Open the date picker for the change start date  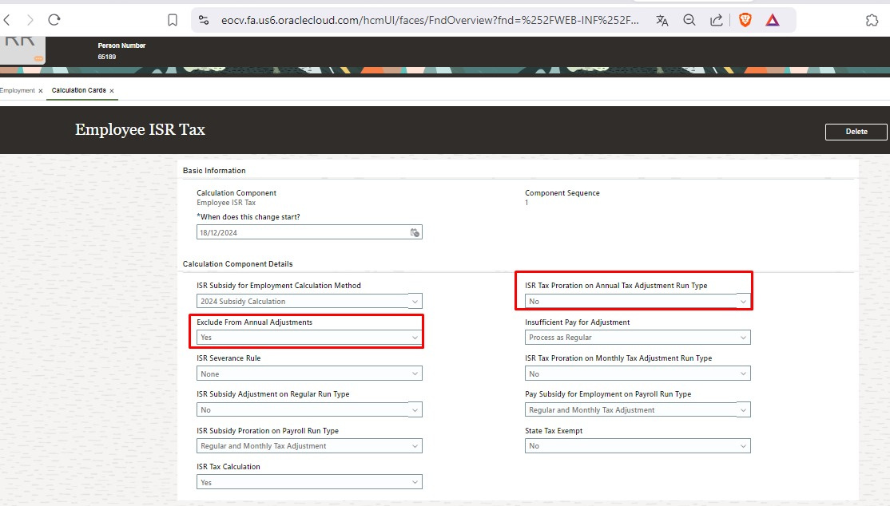click(x=415, y=231)
